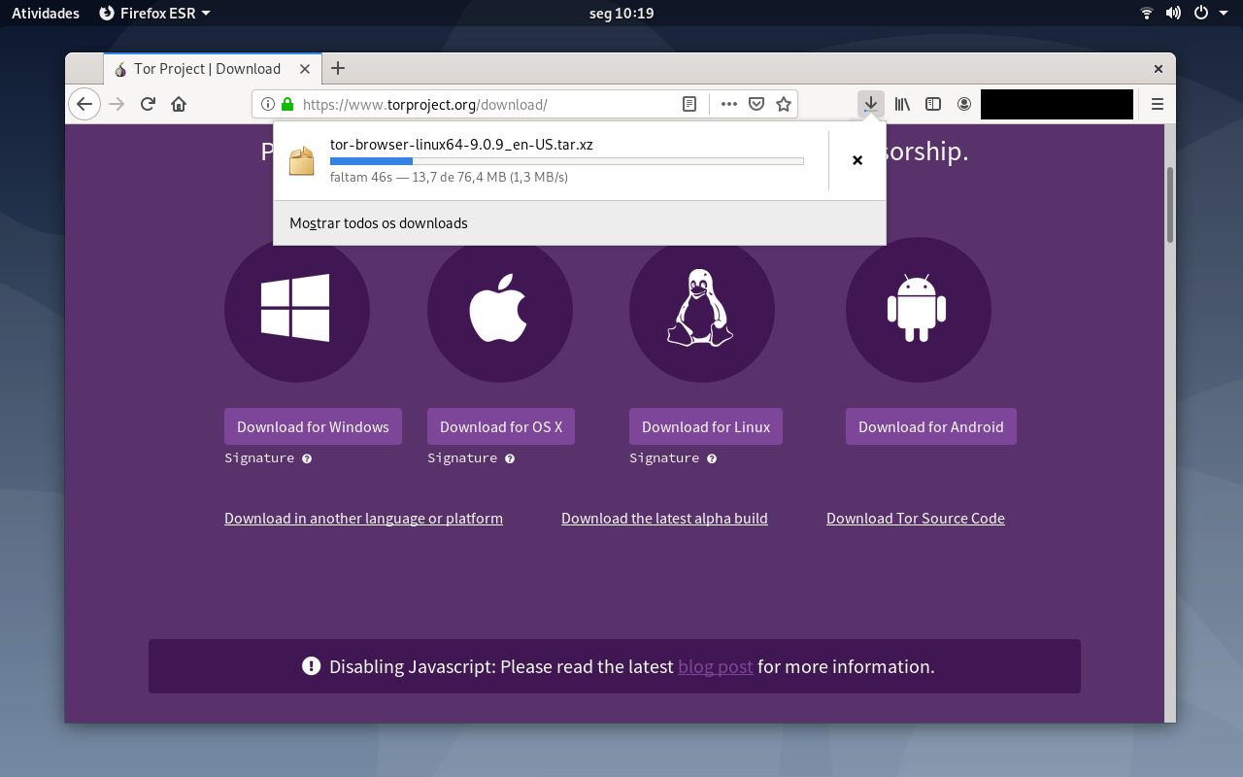1243x777 pixels.
Task: Click the green padlock connection icon
Action: point(286,104)
